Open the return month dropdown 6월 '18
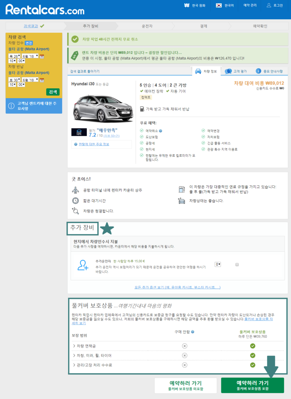 tap(30, 80)
